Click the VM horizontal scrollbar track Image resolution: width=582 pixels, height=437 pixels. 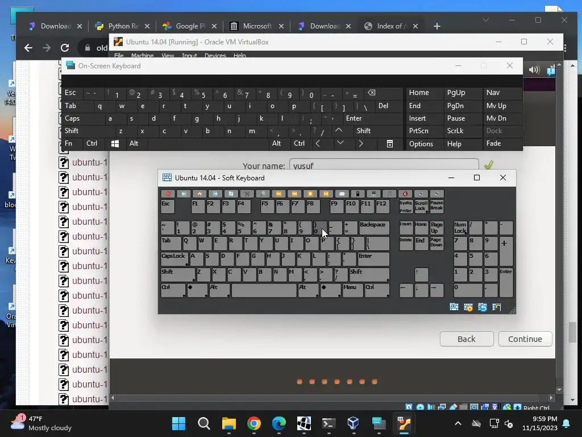[332, 398]
